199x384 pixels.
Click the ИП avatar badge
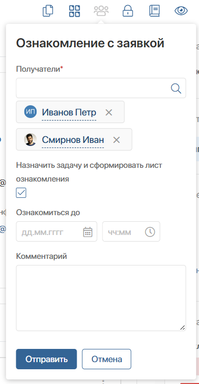pyautogui.click(x=30, y=112)
